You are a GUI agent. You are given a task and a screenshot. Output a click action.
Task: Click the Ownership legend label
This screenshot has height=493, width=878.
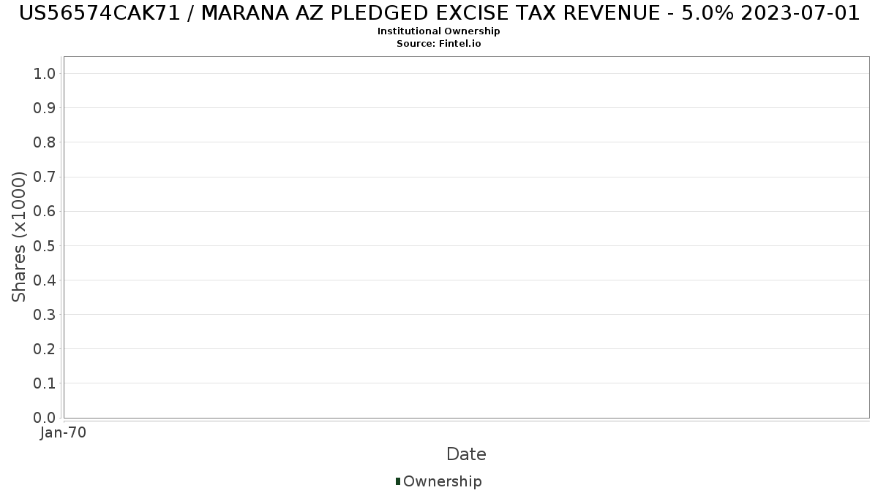coord(442,481)
